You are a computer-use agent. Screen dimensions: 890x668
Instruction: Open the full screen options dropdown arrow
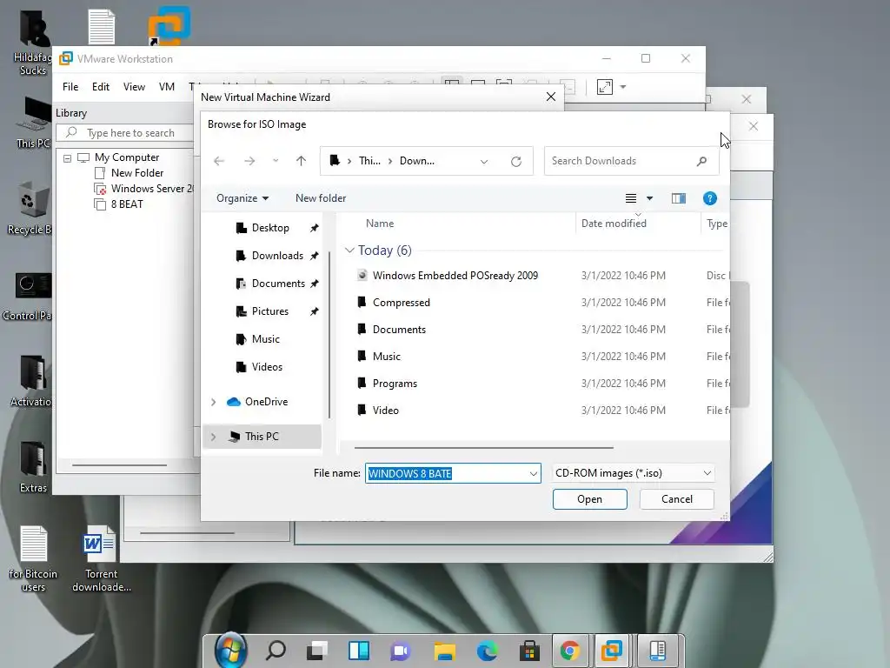click(x=623, y=87)
